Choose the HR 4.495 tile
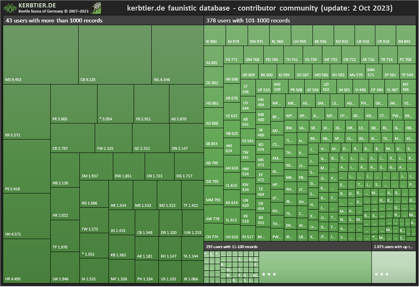The image size is (419, 287). click(27, 261)
